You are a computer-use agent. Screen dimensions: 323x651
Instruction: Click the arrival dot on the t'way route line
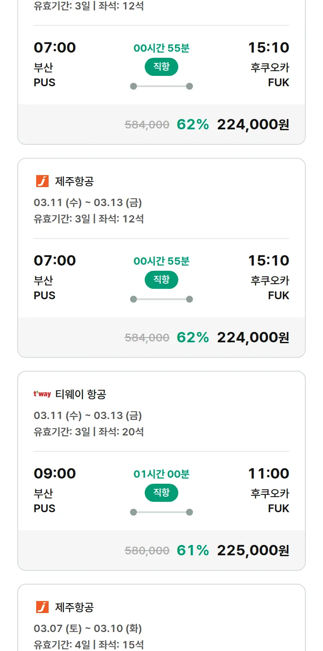[189, 512]
